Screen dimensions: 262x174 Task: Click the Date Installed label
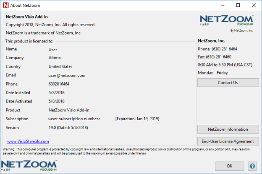[18, 93]
